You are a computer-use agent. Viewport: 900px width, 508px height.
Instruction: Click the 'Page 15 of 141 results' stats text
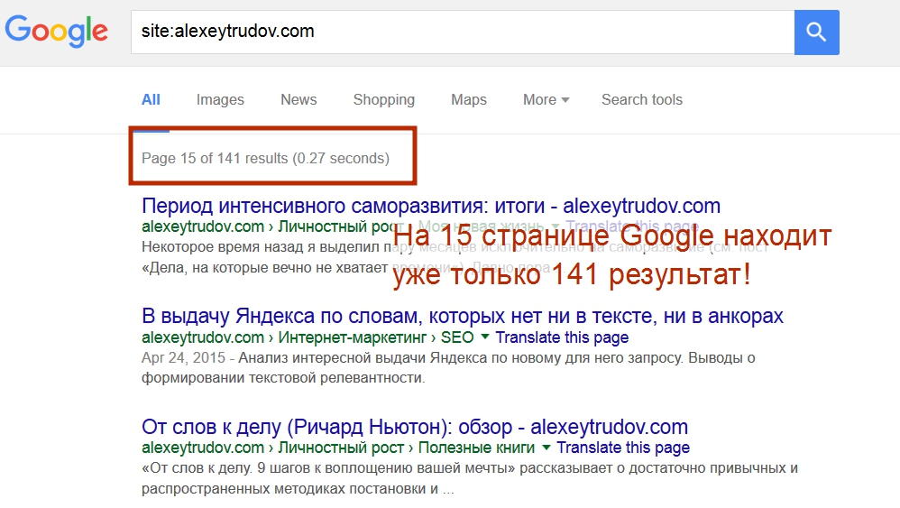265,159
